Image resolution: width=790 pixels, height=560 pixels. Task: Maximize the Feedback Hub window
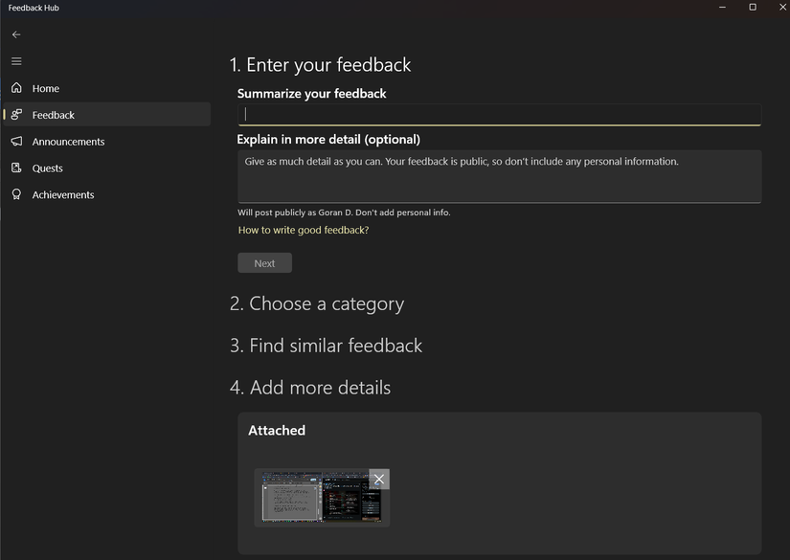(x=752, y=8)
